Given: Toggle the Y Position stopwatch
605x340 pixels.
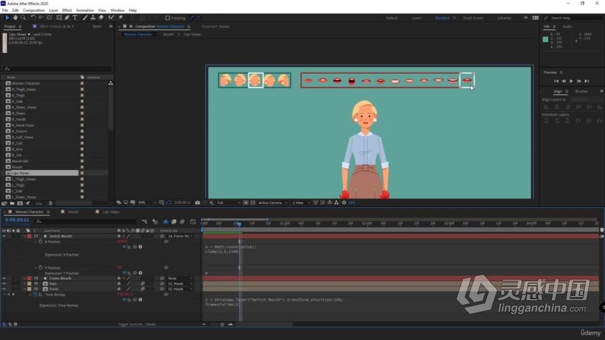Looking at the screenshot, I should 40,268.
